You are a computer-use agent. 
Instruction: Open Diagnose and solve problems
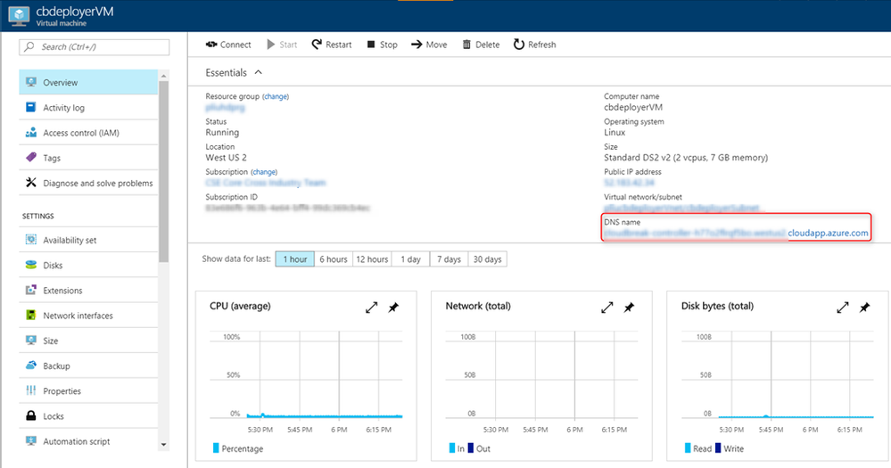click(88, 183)
